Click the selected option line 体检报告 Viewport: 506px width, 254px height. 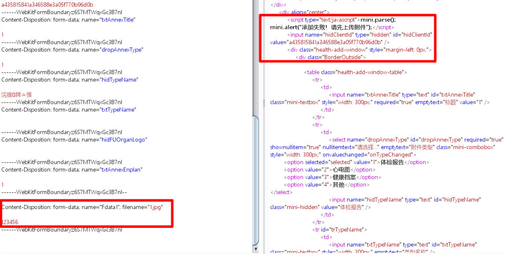click(357, 162)
